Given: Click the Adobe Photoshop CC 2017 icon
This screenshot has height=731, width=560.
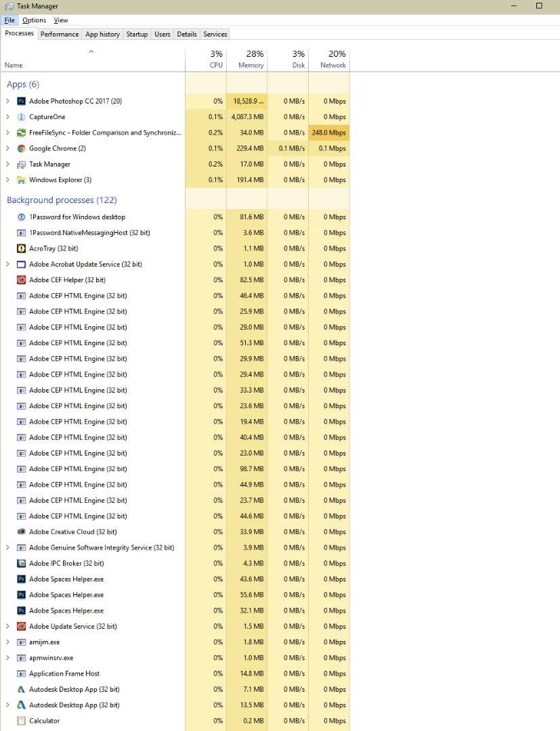Looking at the screenshot, I should coord(21,101).
